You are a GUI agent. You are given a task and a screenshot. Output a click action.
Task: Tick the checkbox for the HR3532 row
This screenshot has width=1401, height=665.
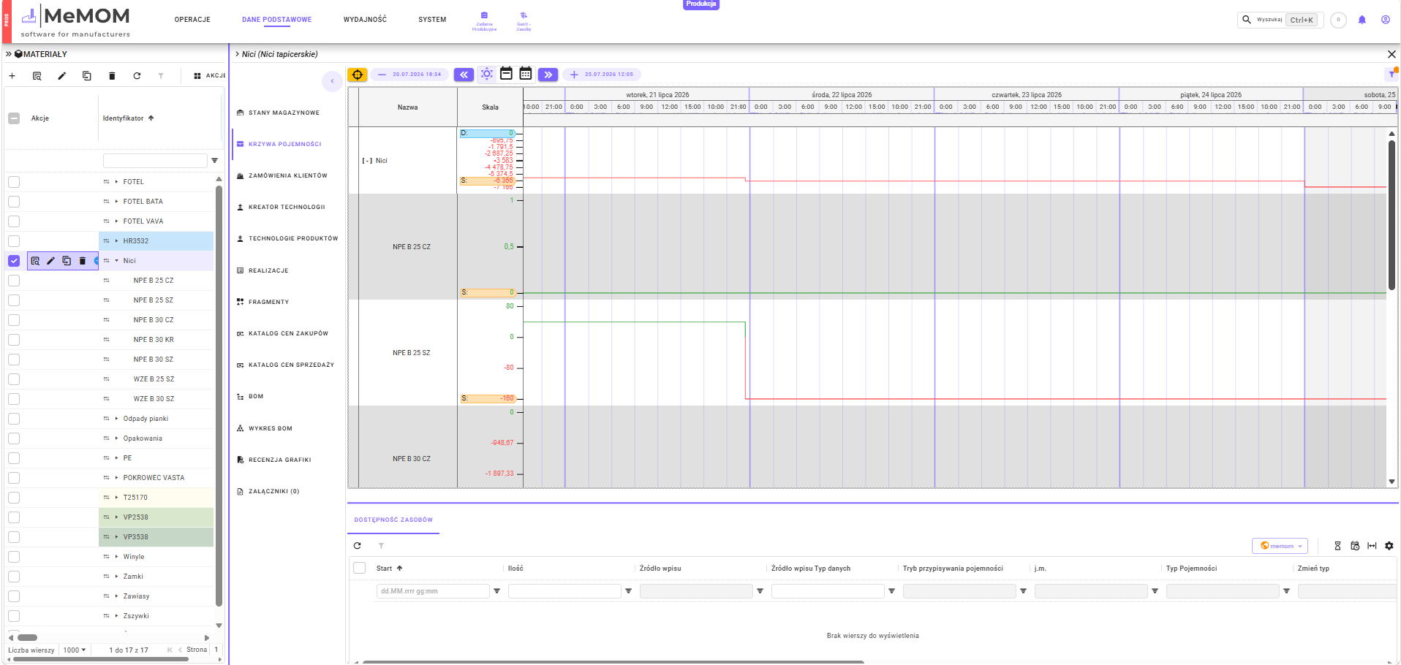(x=14, y=241)
